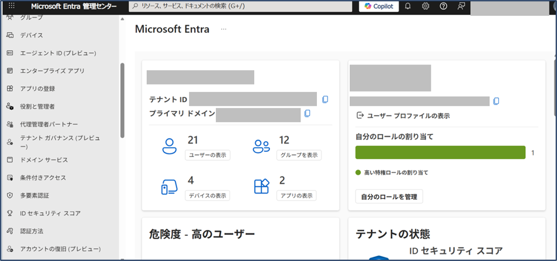Click the group count 12
Screen dimensions: 557x261
click(x=284, y=140)
